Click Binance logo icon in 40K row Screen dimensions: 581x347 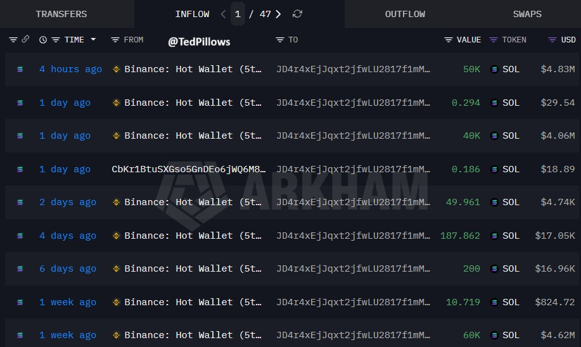point(116,136)
